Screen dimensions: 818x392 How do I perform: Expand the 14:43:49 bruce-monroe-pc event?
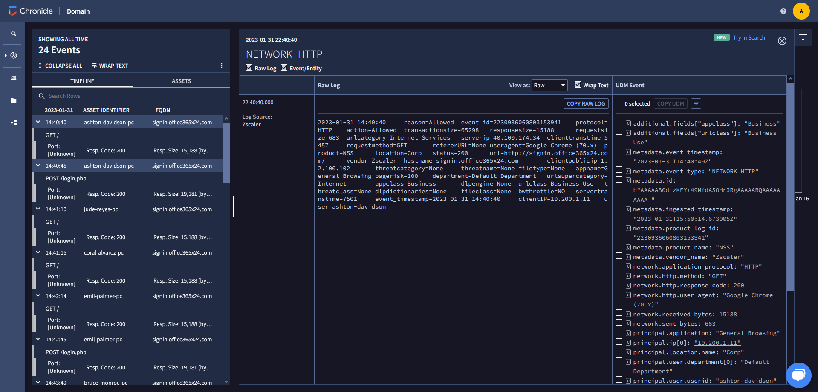[38, 382]
